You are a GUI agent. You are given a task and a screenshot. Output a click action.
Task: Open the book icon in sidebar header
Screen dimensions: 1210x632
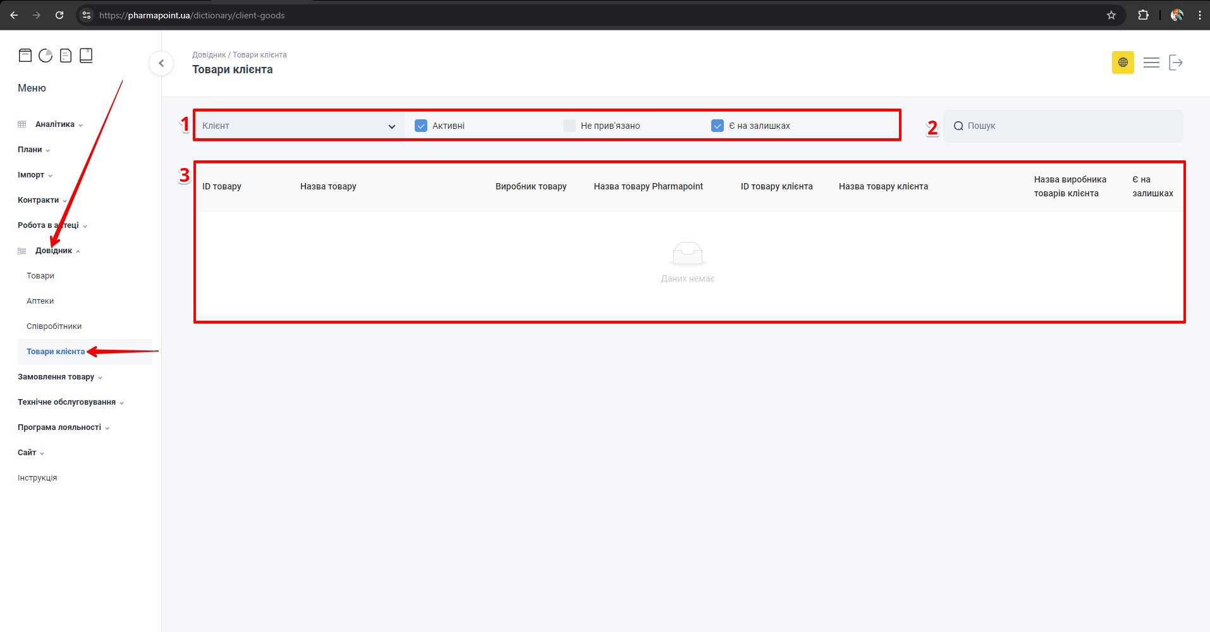86,56
